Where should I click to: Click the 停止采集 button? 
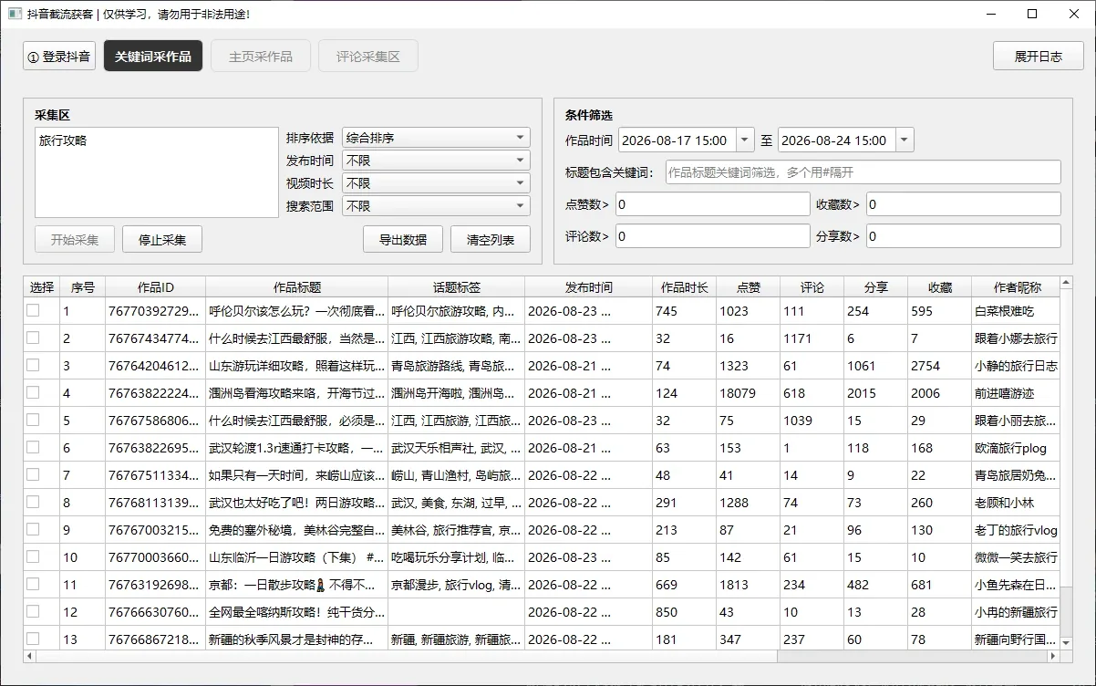pyautogui.click(x=162, y=240)
